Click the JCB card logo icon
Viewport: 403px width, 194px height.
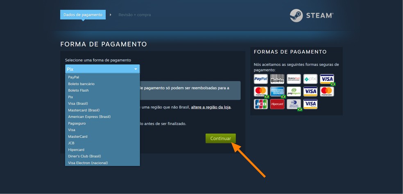[260, 104]
